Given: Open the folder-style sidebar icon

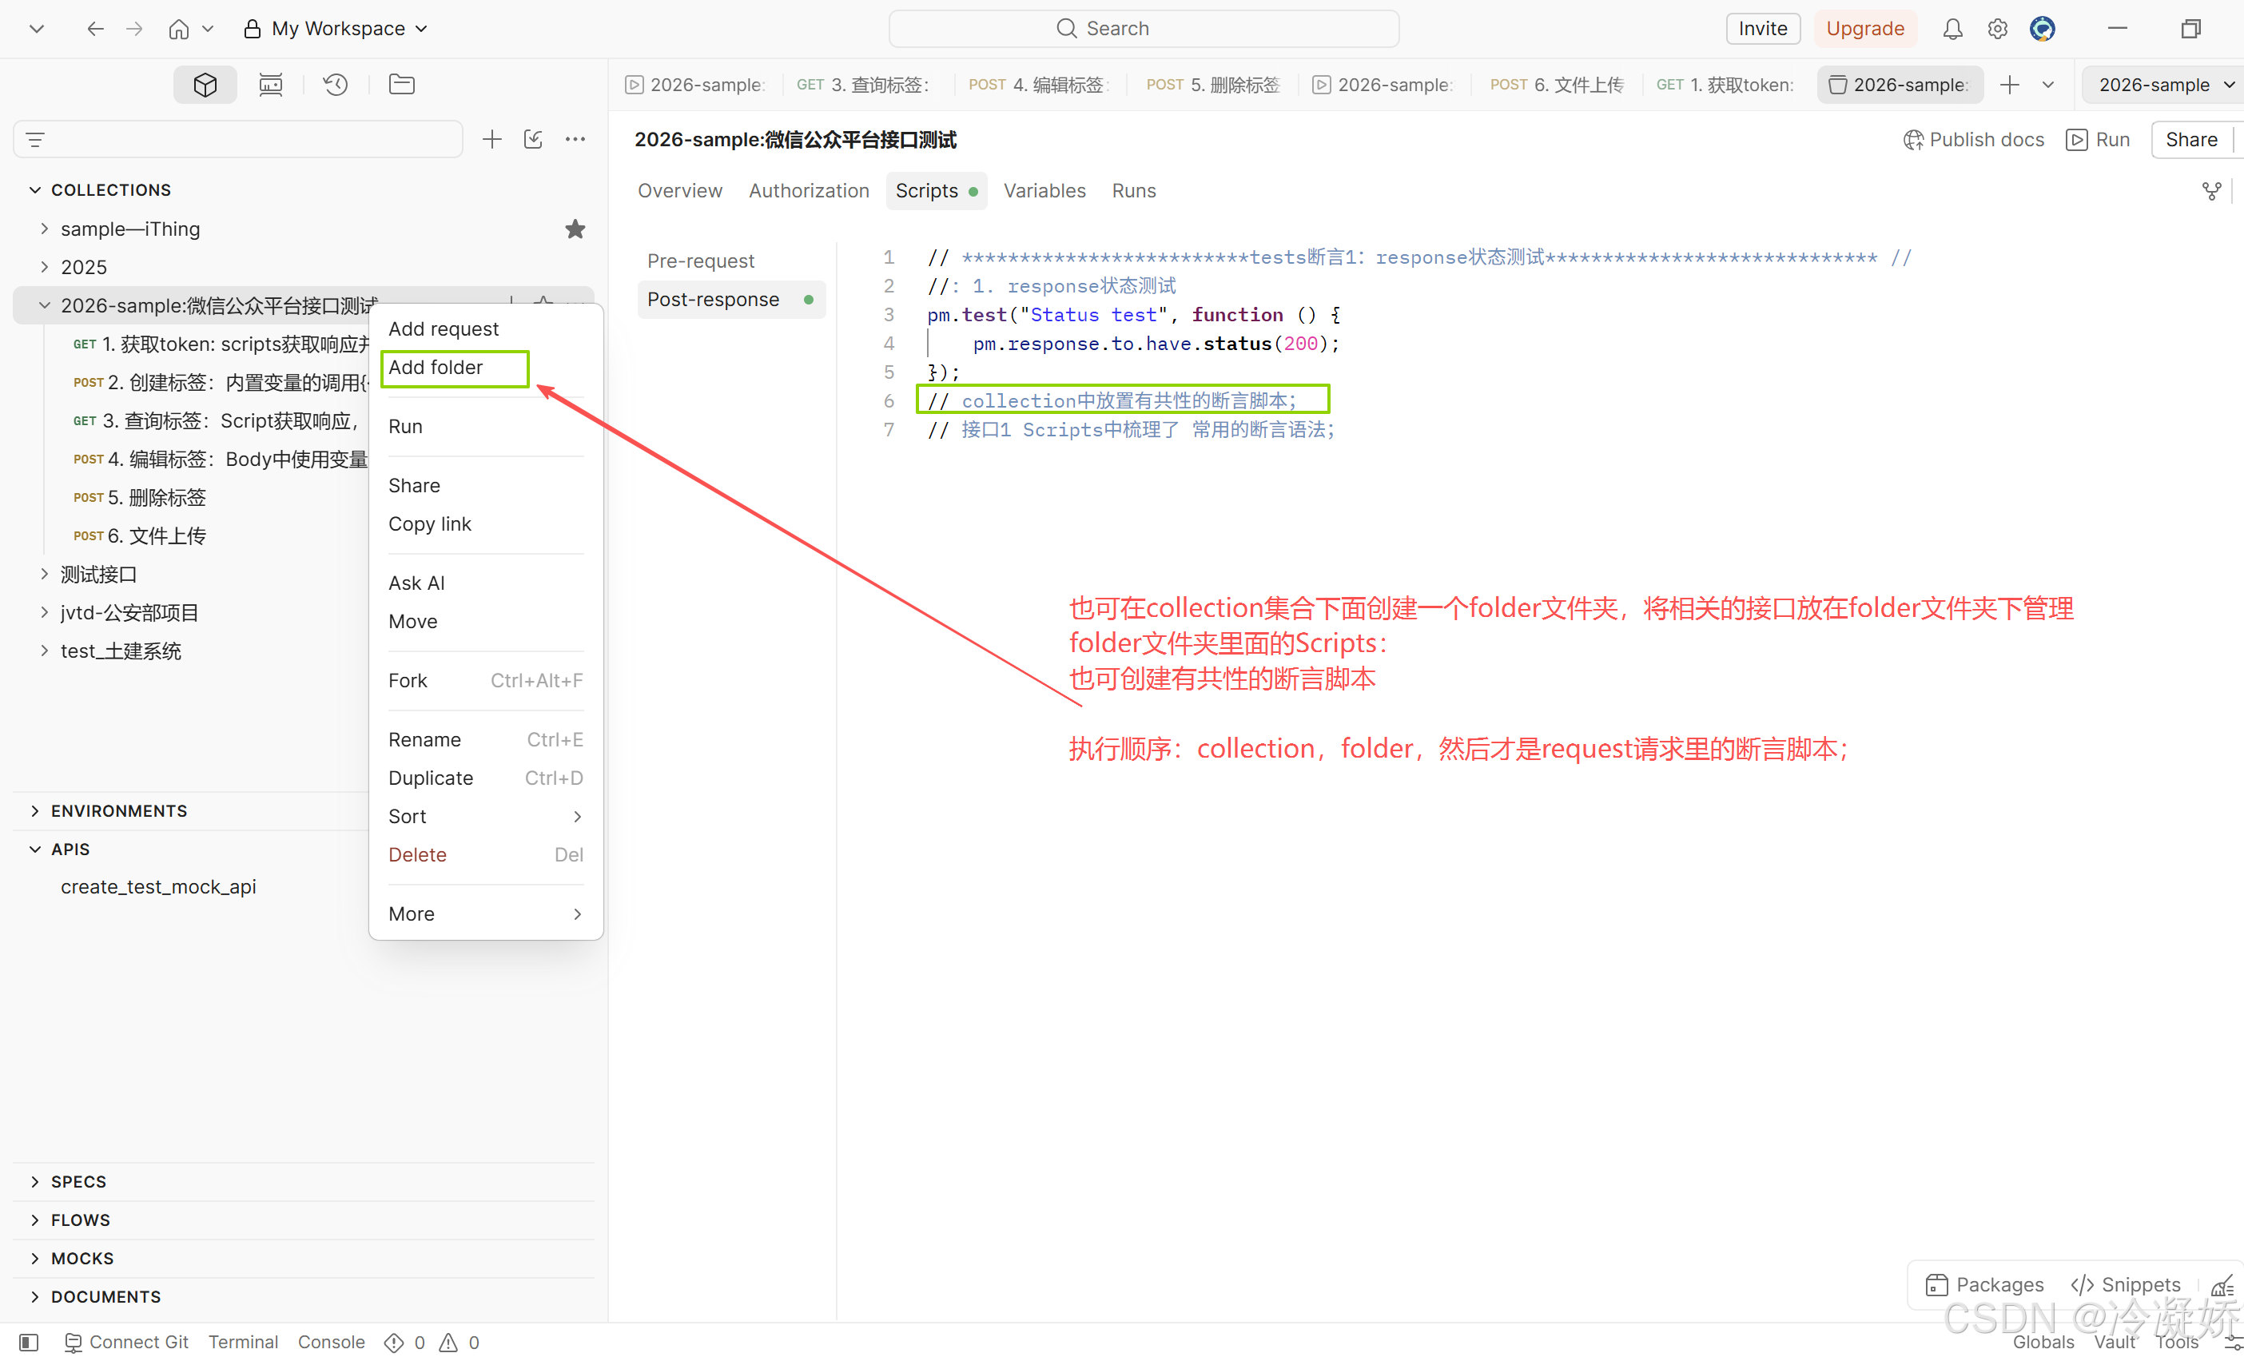Looking at the screenshot, I should coord(402,85).
